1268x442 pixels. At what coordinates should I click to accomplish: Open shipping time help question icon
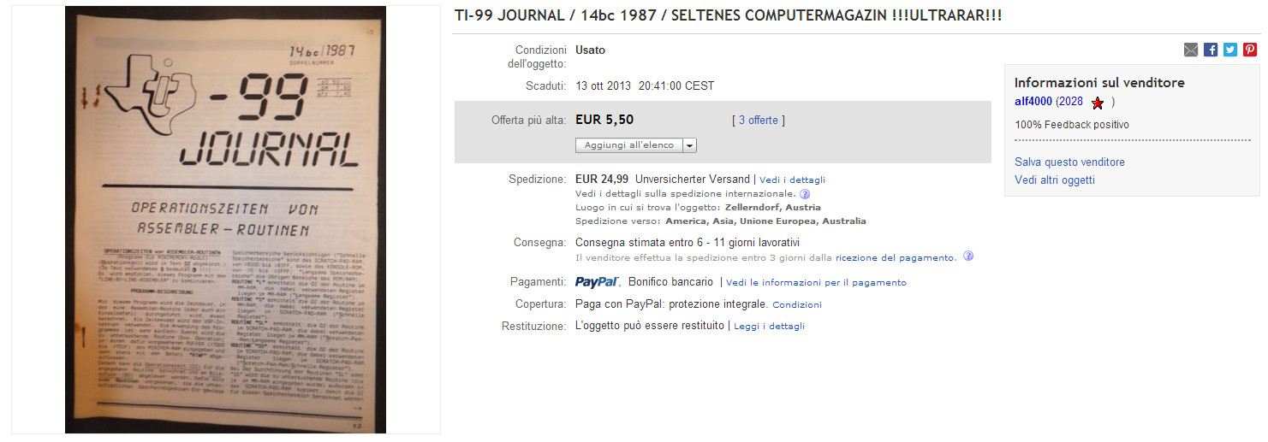pos(968,256)
